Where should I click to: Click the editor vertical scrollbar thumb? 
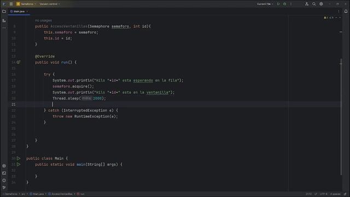pyautogui.click(x=341, y=117)
